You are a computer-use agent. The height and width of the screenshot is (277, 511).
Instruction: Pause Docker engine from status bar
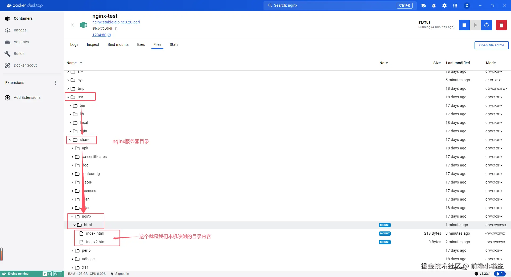(50, 274)
